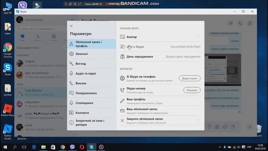Open the chat with маршмело

click(41, 104)
